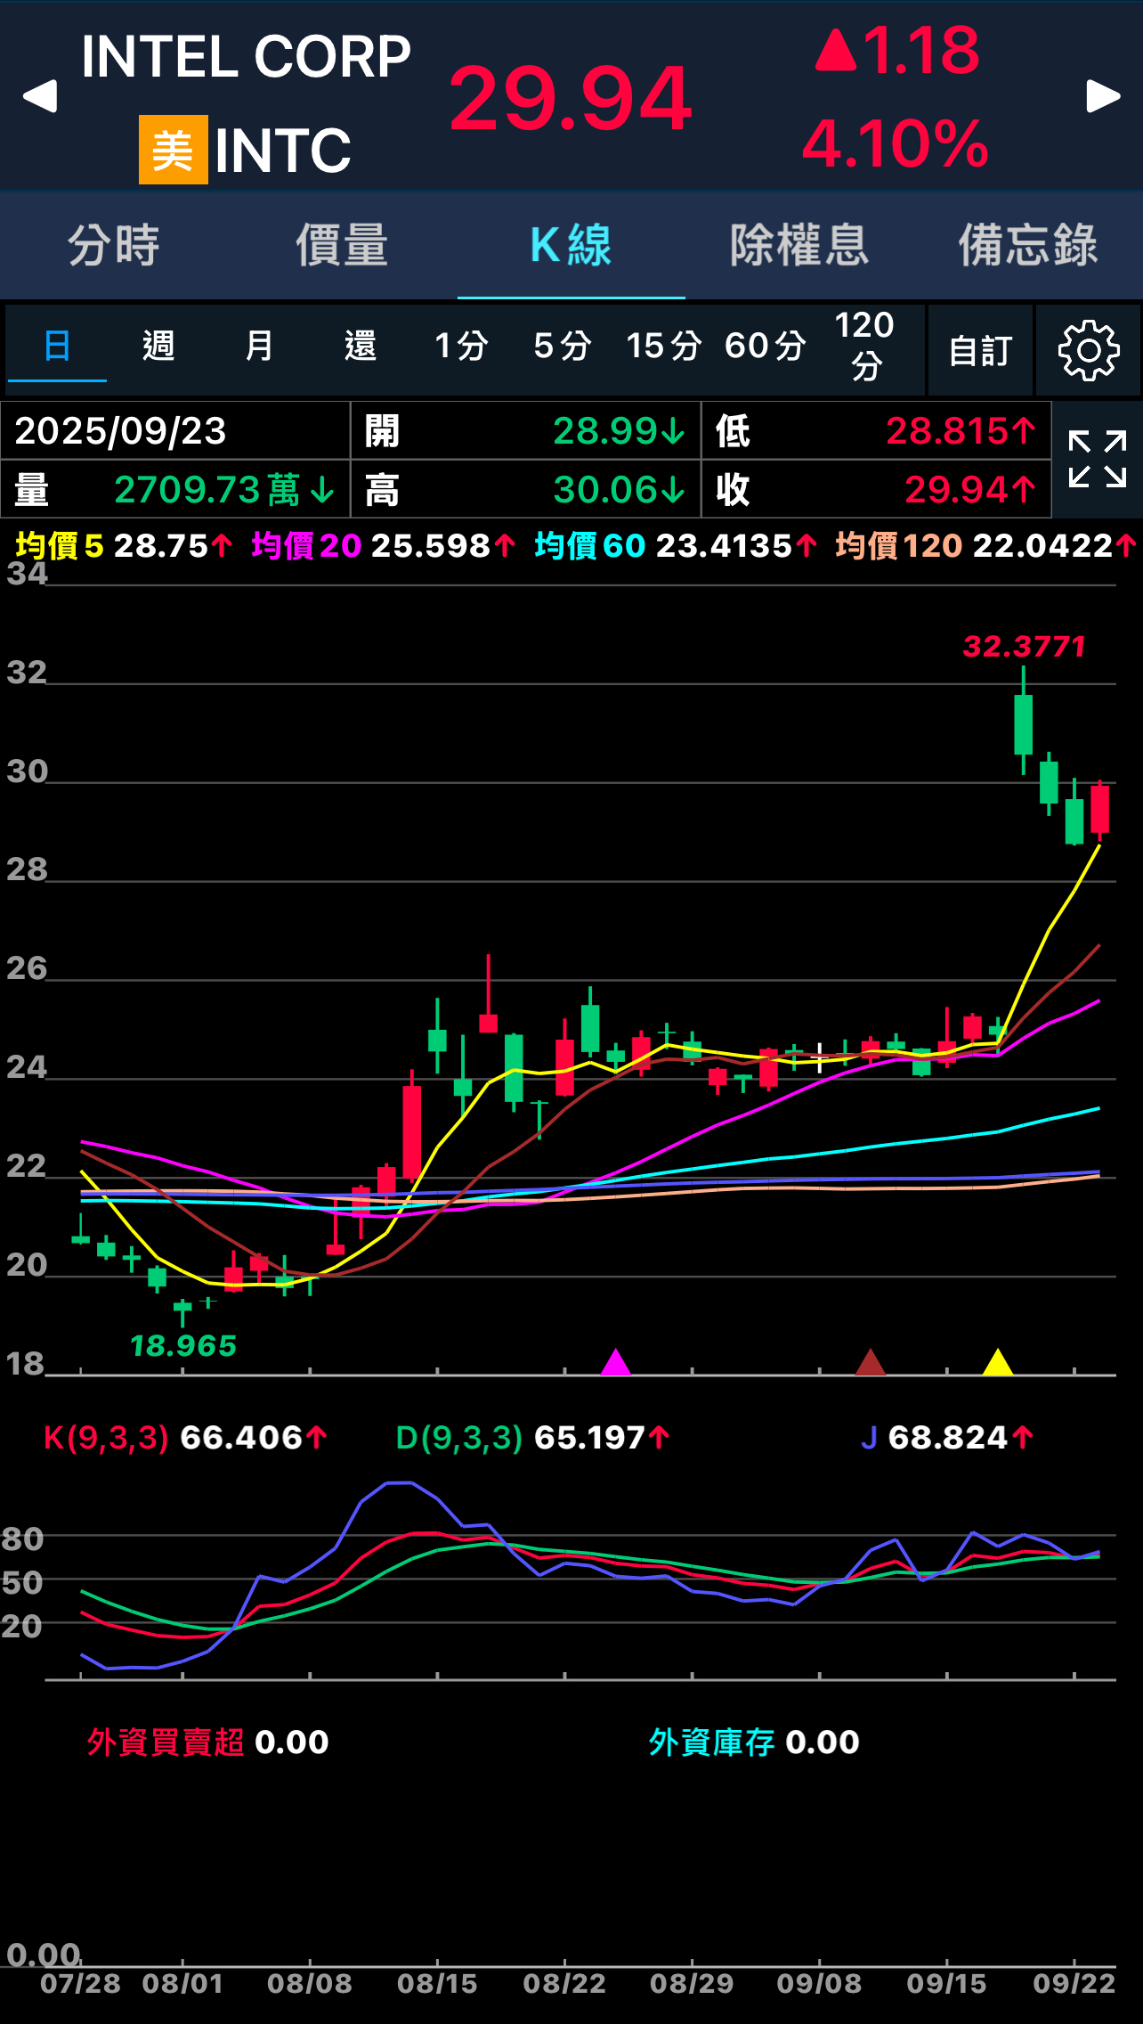Select the brown triangle marker
Viewport: 1143px width, 2024px height.
click(x=871, y=1362)
